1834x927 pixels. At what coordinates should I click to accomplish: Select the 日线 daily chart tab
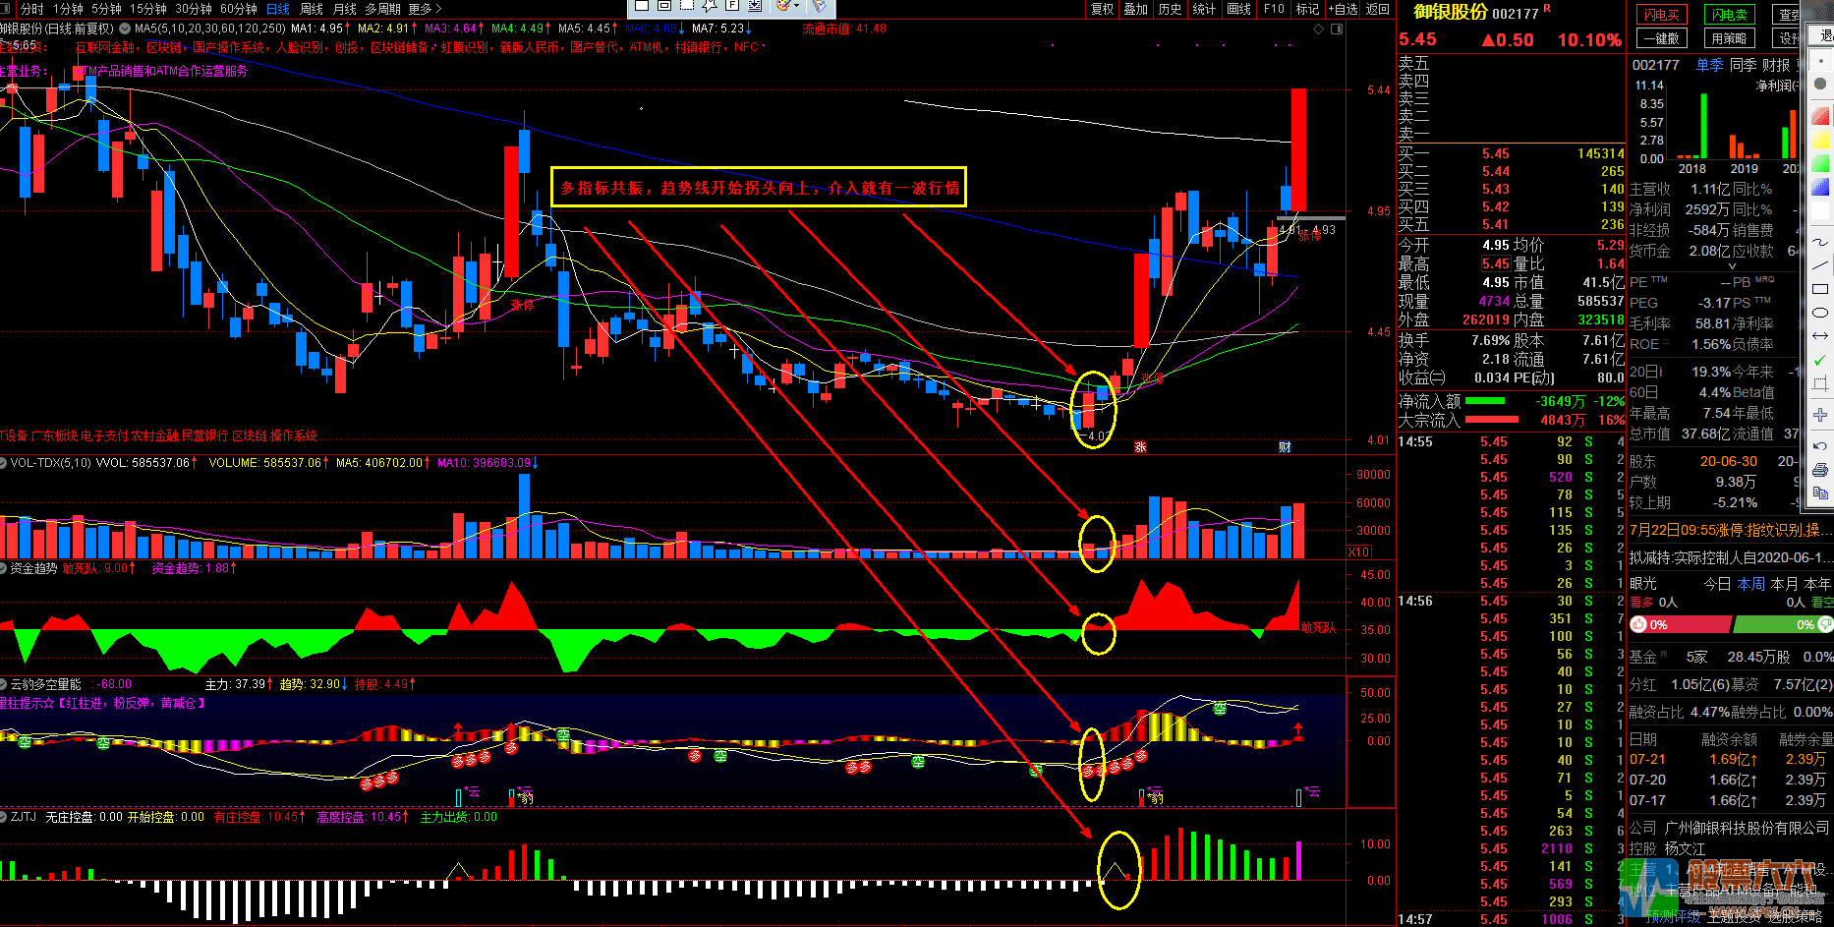pos(278,9)
